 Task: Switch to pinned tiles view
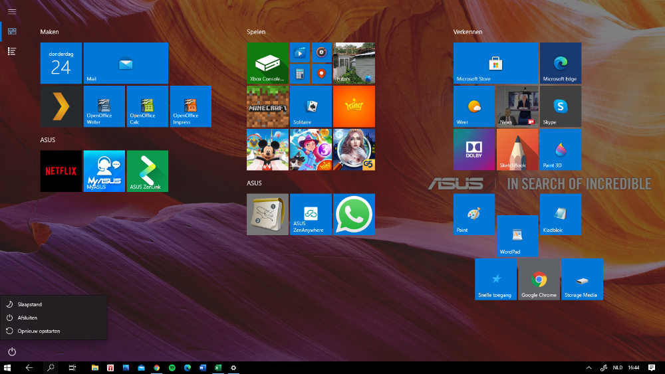coord(12,31)
